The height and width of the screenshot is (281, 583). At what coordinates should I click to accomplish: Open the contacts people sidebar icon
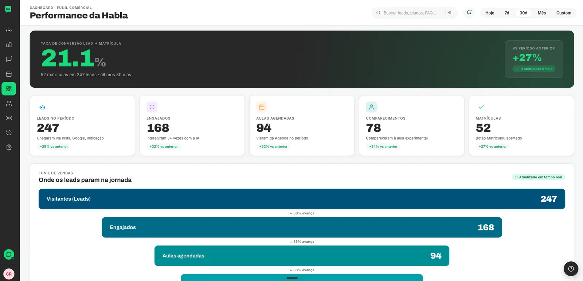9,103
